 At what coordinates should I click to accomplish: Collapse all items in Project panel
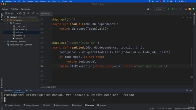(28, 13)
